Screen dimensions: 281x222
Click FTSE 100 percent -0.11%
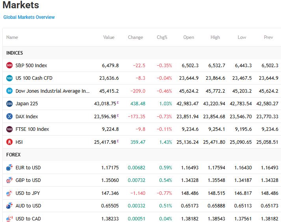click(164, 129)
